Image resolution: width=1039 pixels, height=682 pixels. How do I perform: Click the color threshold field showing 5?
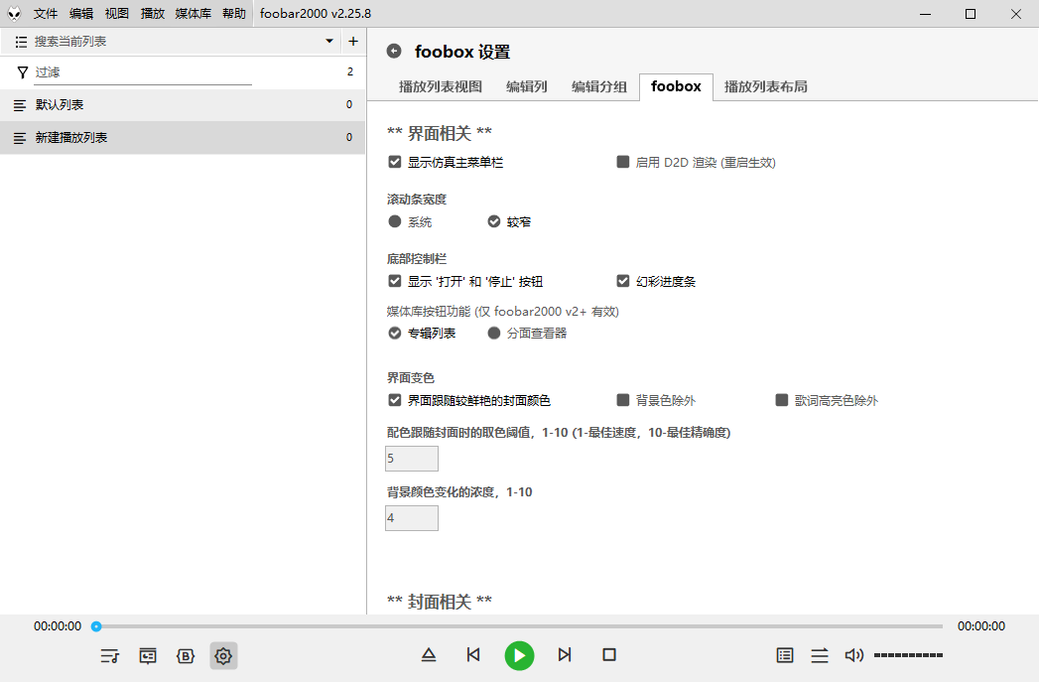pyautogui.click(x=412, y=459)
